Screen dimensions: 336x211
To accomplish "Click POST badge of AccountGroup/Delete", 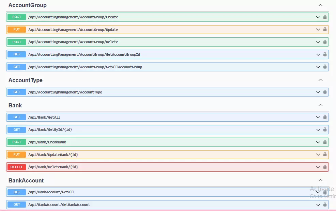I will (x=17, y=42).
